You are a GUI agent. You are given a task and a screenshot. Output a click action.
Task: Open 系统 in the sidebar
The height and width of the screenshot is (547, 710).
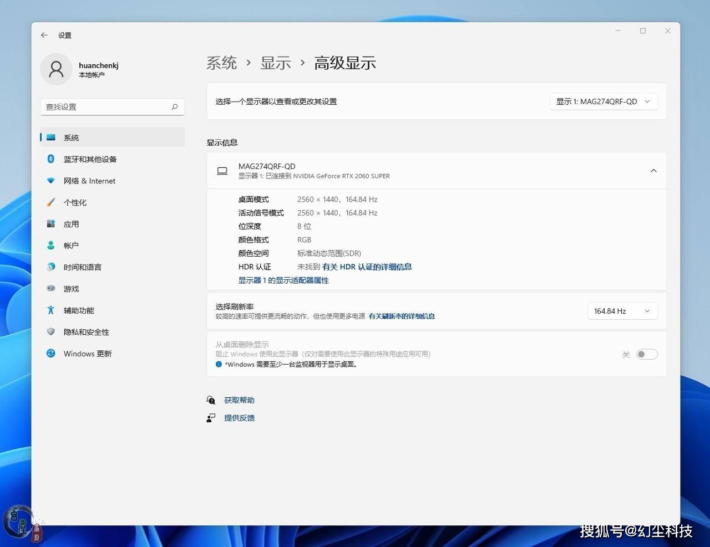112,137
